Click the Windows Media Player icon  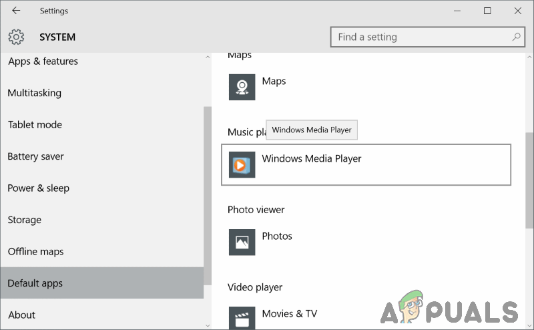(x=242, y=164)
